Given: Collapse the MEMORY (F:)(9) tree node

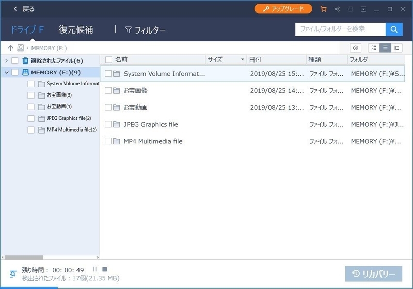Looking at the screenshot, I should tap(7, 72).
